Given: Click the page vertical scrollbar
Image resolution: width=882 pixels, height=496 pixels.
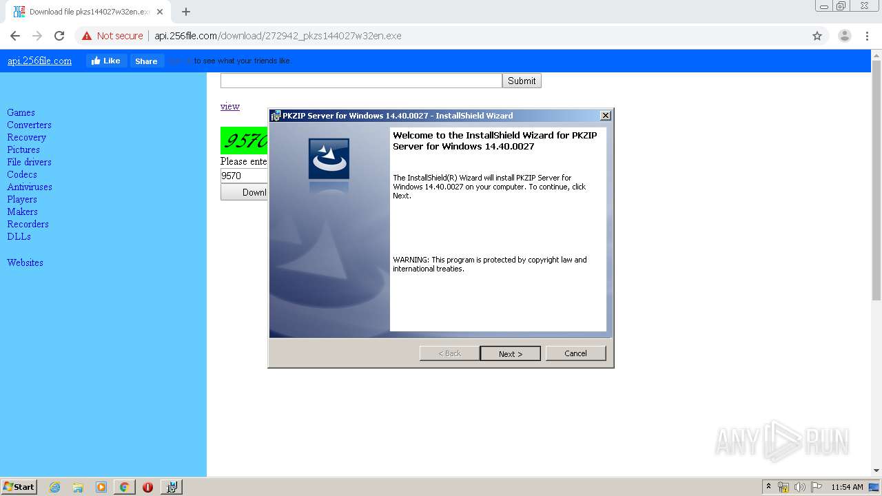Looking at the screenshot, I should pos(876,180).
